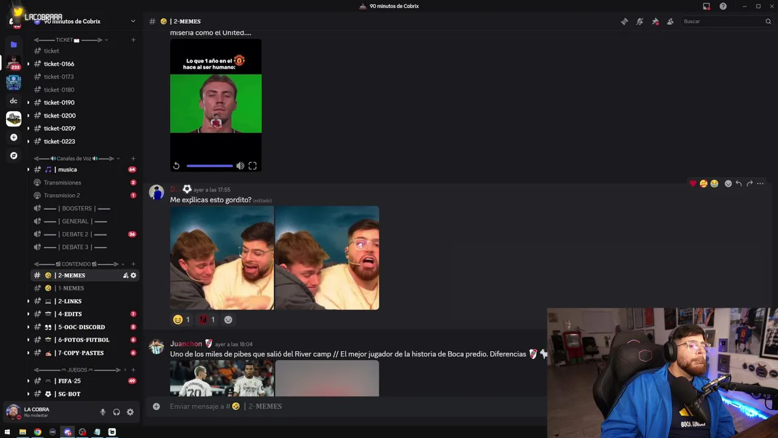Open server menu dropdown for 90 minutos de Cobrix
Image resolution: width=778 pixels, height=438 pixels.
coord(133,21)
